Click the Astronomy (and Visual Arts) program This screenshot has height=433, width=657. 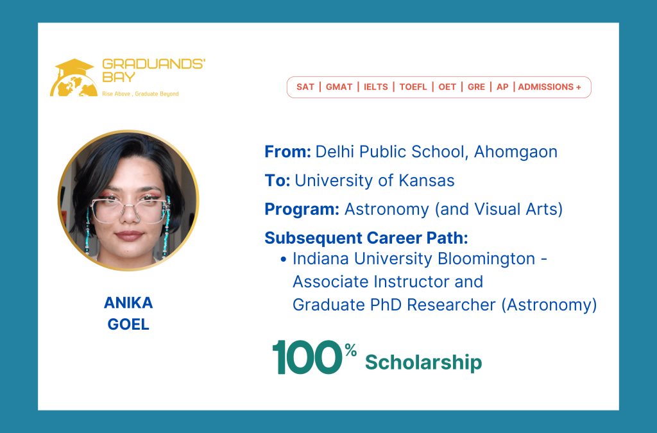[453, 209]
